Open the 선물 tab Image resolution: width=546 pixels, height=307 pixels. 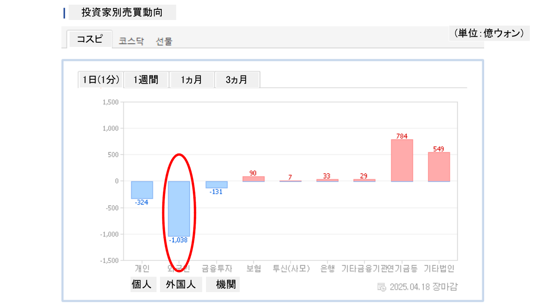pyautogui.click(x=164, y=41)
